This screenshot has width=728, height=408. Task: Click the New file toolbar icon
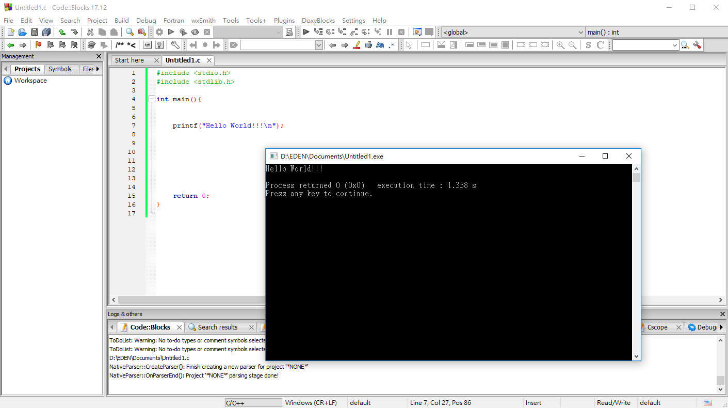coord(10,32)
